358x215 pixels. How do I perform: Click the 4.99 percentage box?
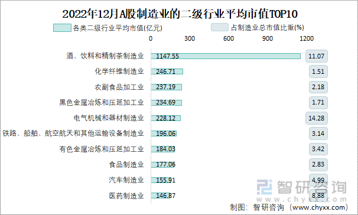[x=318, y=180]
